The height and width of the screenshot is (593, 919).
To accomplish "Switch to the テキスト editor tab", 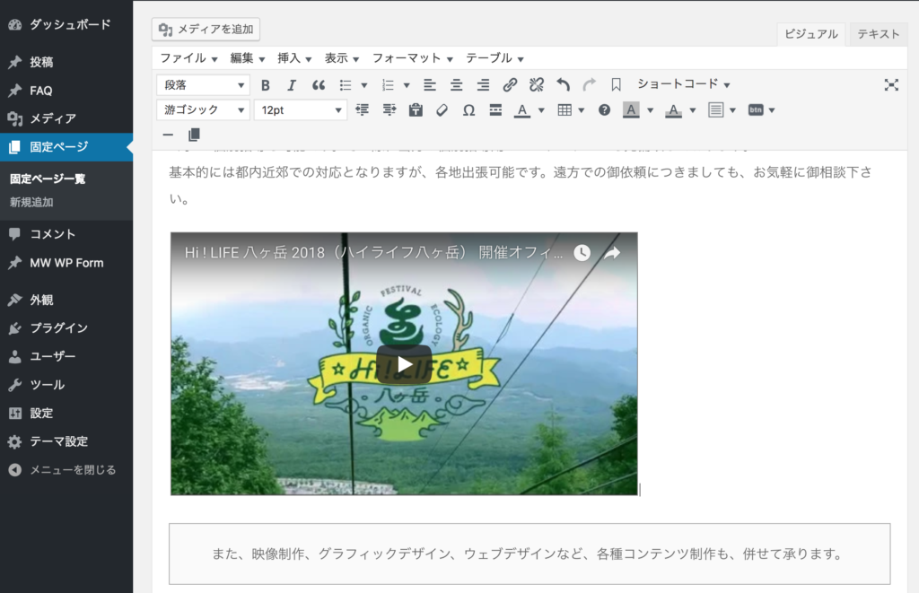I will click(x=878, y=34).
